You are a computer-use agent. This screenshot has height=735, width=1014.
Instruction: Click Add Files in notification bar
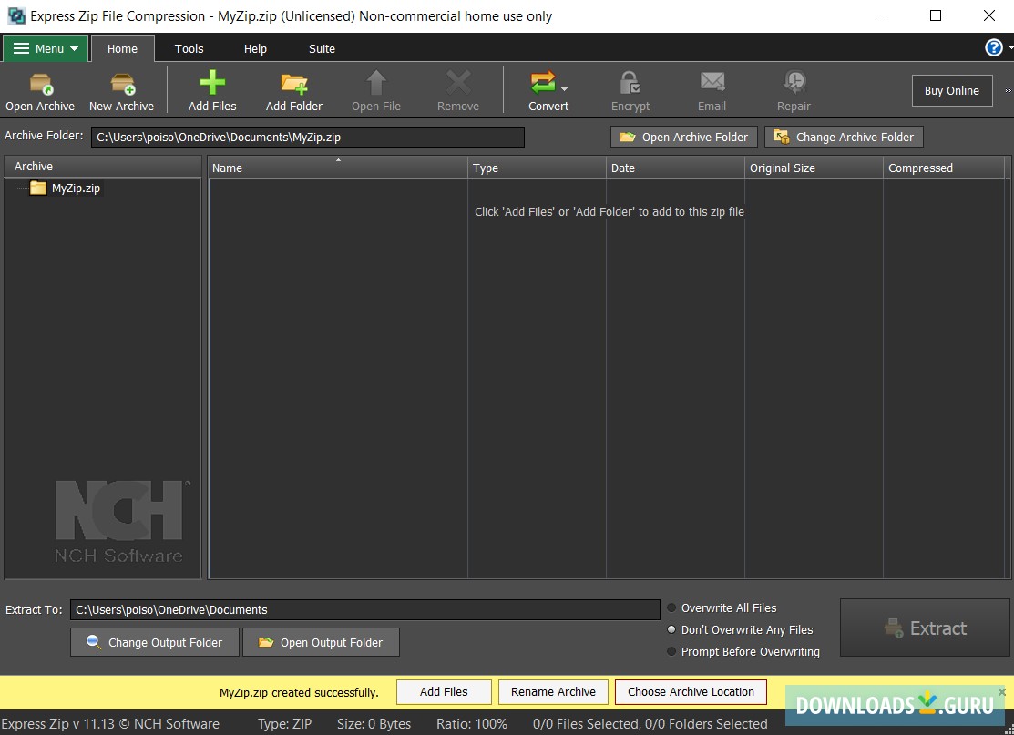444,691
